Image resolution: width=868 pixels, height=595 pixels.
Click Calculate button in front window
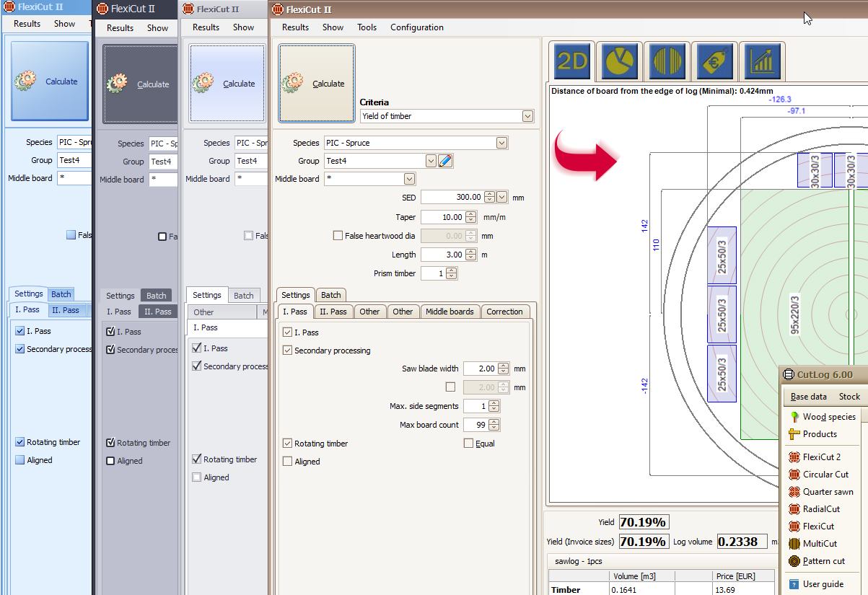click(317, 84)
